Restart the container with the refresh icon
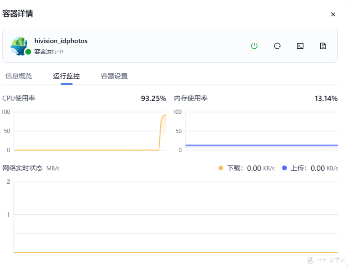348x267 pixels. click(277, 46)
